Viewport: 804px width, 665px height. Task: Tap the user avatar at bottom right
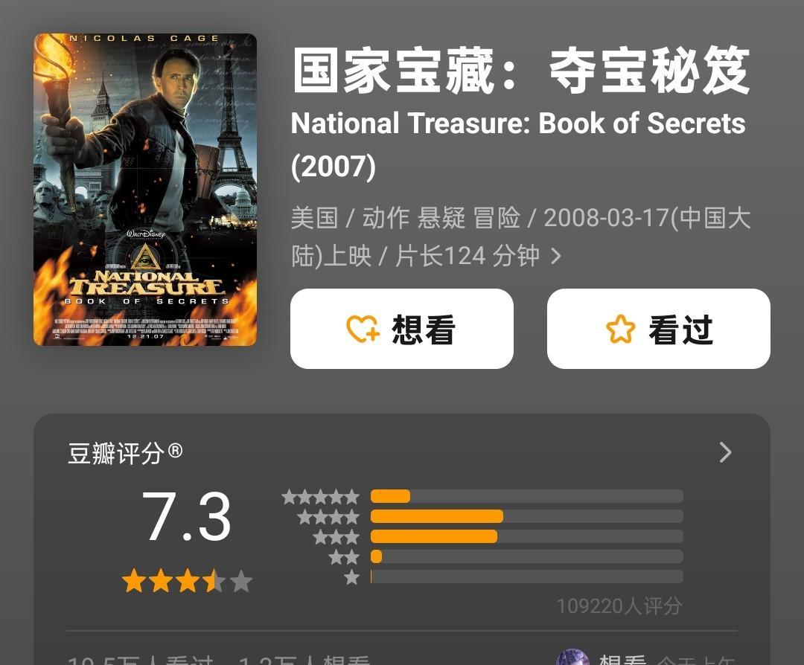[x=572, y=658]
